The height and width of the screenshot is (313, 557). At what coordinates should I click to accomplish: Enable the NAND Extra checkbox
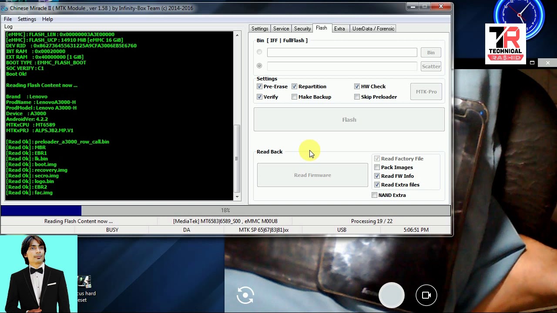click(375, 195)
